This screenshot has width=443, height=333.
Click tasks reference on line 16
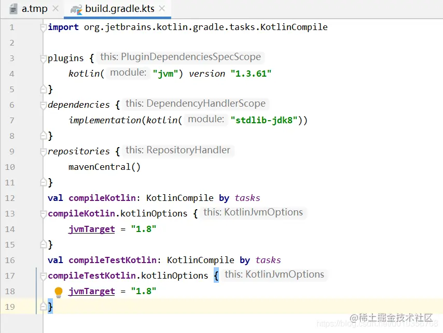pos(268,260)
